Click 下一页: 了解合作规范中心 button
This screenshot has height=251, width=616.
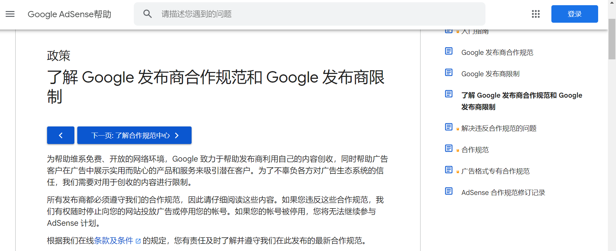(x=134, y=135)
